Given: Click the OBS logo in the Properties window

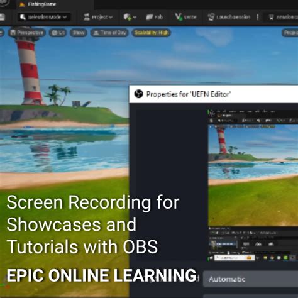Looking at the screenshot, I should coord(138,94).
